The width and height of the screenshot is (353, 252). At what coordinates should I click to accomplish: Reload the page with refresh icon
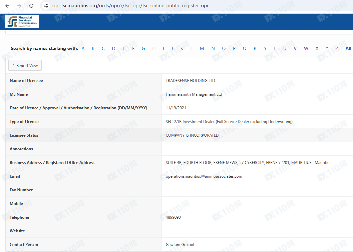pyautogui.click(x=31, y=6)
